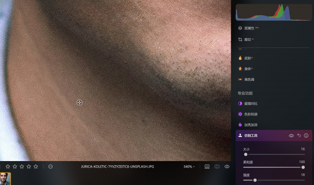Select the portrait thumbnail in the filmstrip
The image size is (314, 185).
click(x=5, y=179)
